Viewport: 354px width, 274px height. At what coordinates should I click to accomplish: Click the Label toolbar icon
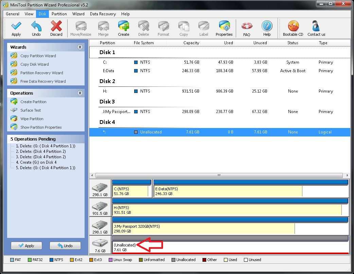(x=203, y=26)
